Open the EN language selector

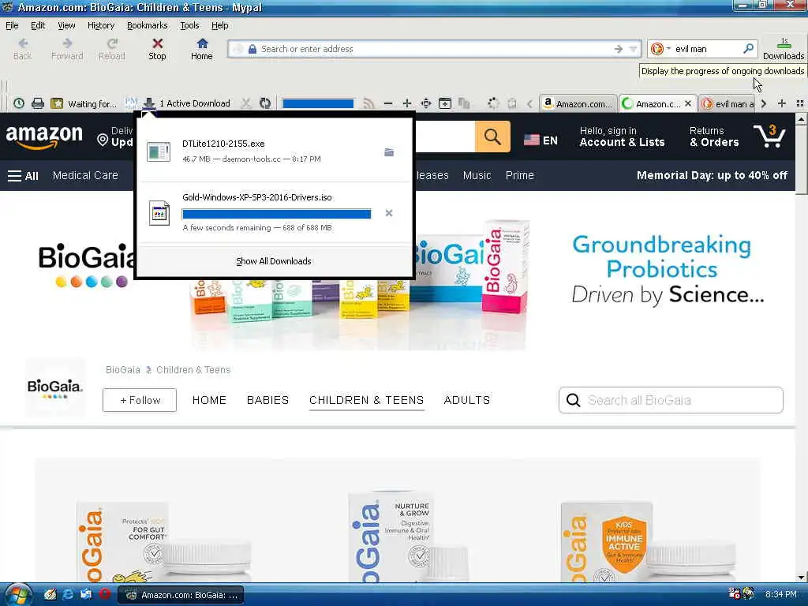(x=541, y=140)
